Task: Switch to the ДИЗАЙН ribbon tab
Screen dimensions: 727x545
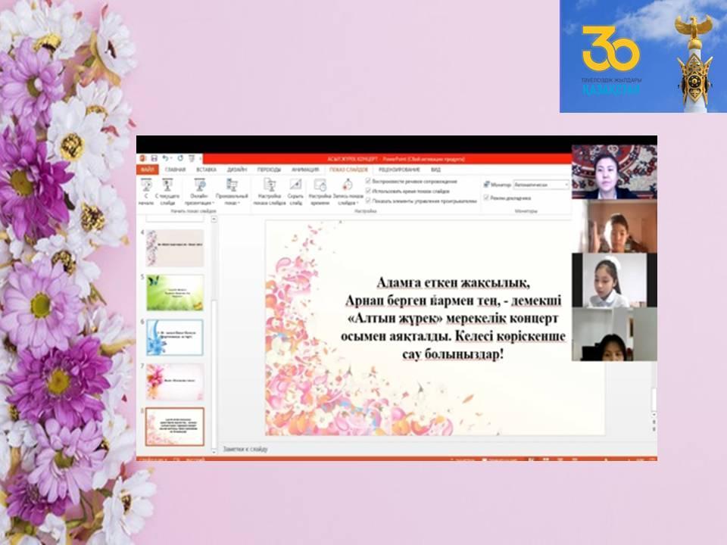Action: pyautogui.click(x=237, y=170)
